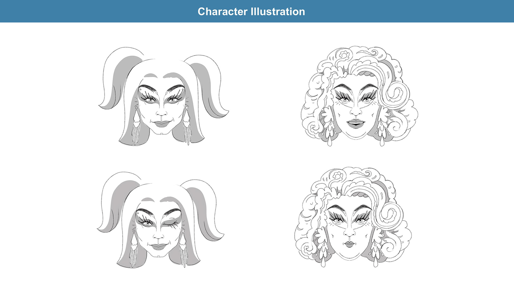
Task: Click the pursed lips of bottom-right character
Action: [x=349, y=244]
